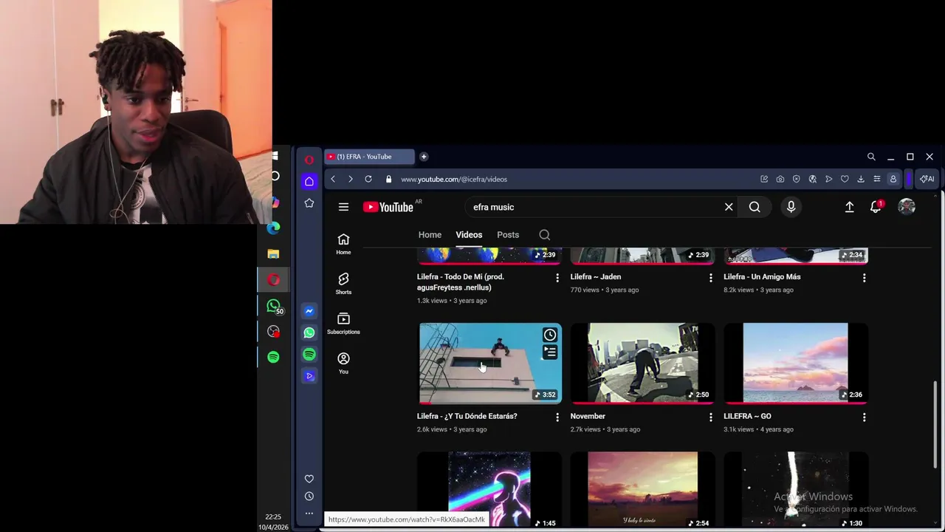The image size is (945, 532).
Task: Click the address bar URL
Action: tap(454, 179)
